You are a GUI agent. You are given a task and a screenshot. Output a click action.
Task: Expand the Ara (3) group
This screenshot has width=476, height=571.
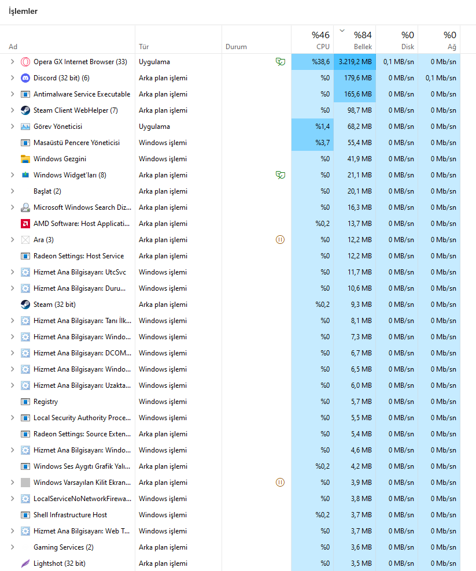click(12, 240)
